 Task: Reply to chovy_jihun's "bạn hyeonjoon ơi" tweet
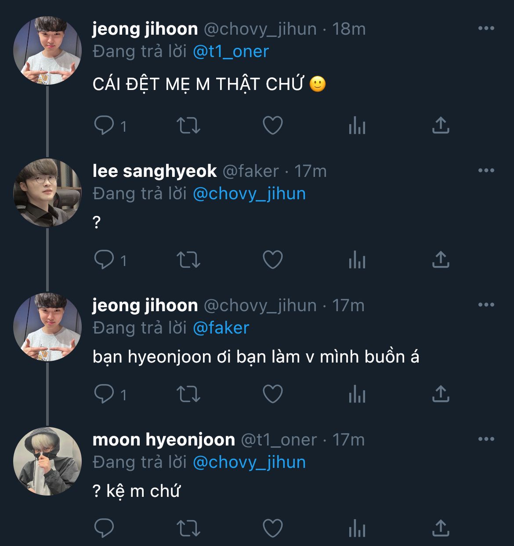(x=104, y=394)
